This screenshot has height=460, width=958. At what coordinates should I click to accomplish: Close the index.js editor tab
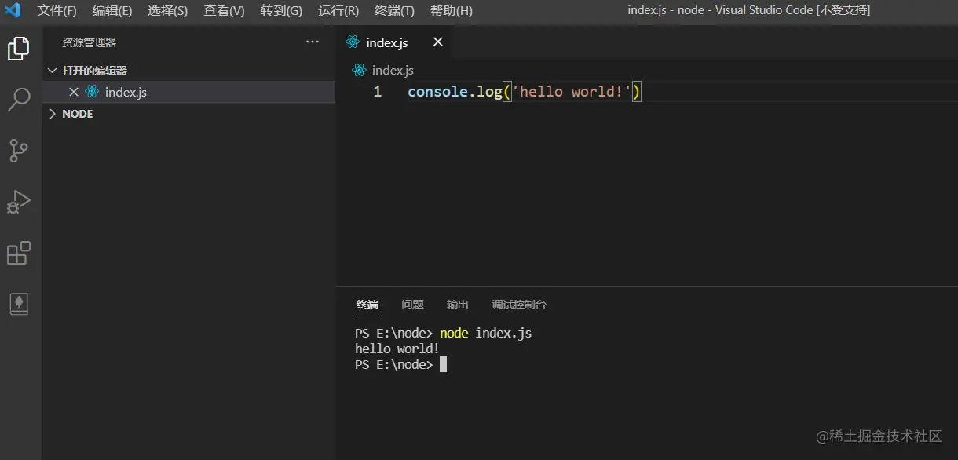pos(438,42)
